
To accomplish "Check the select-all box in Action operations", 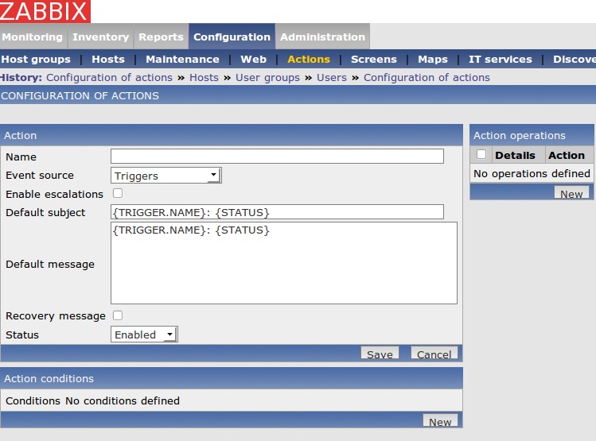I will [481, 155].
